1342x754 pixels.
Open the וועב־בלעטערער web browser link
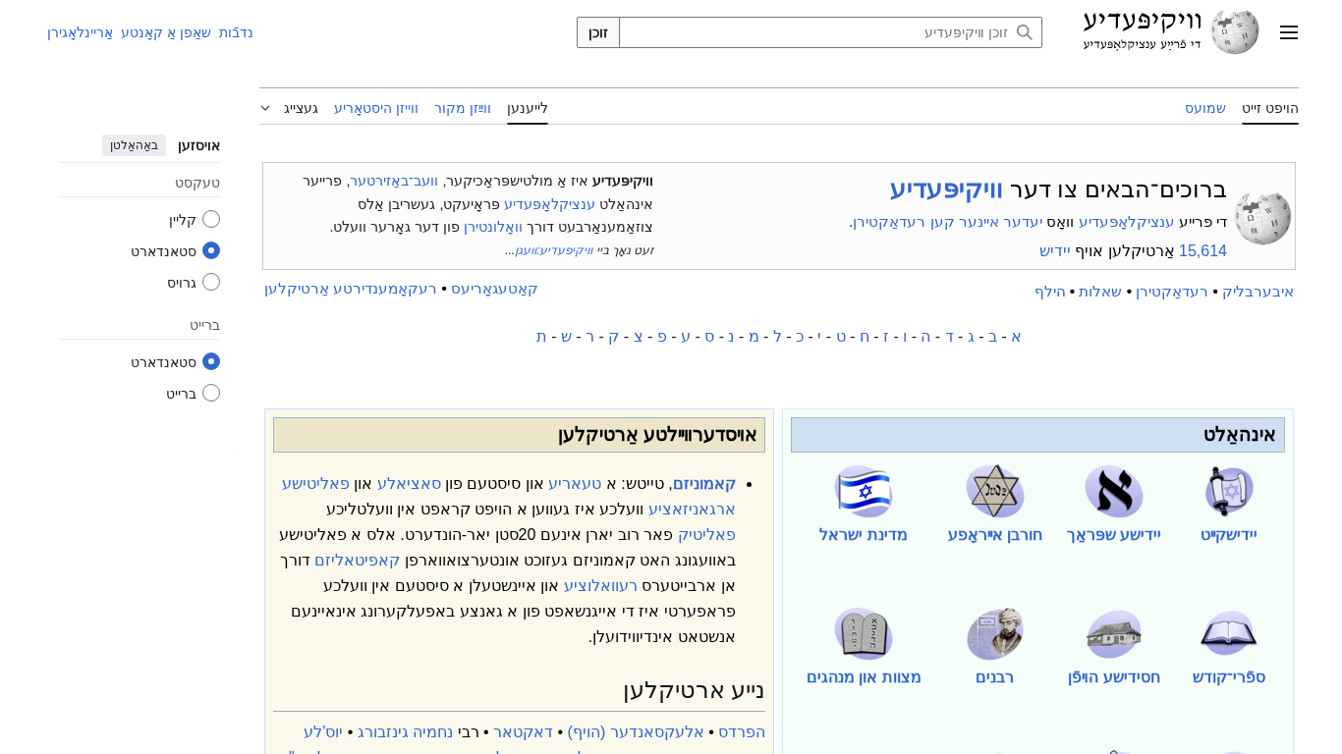(394, 181)
